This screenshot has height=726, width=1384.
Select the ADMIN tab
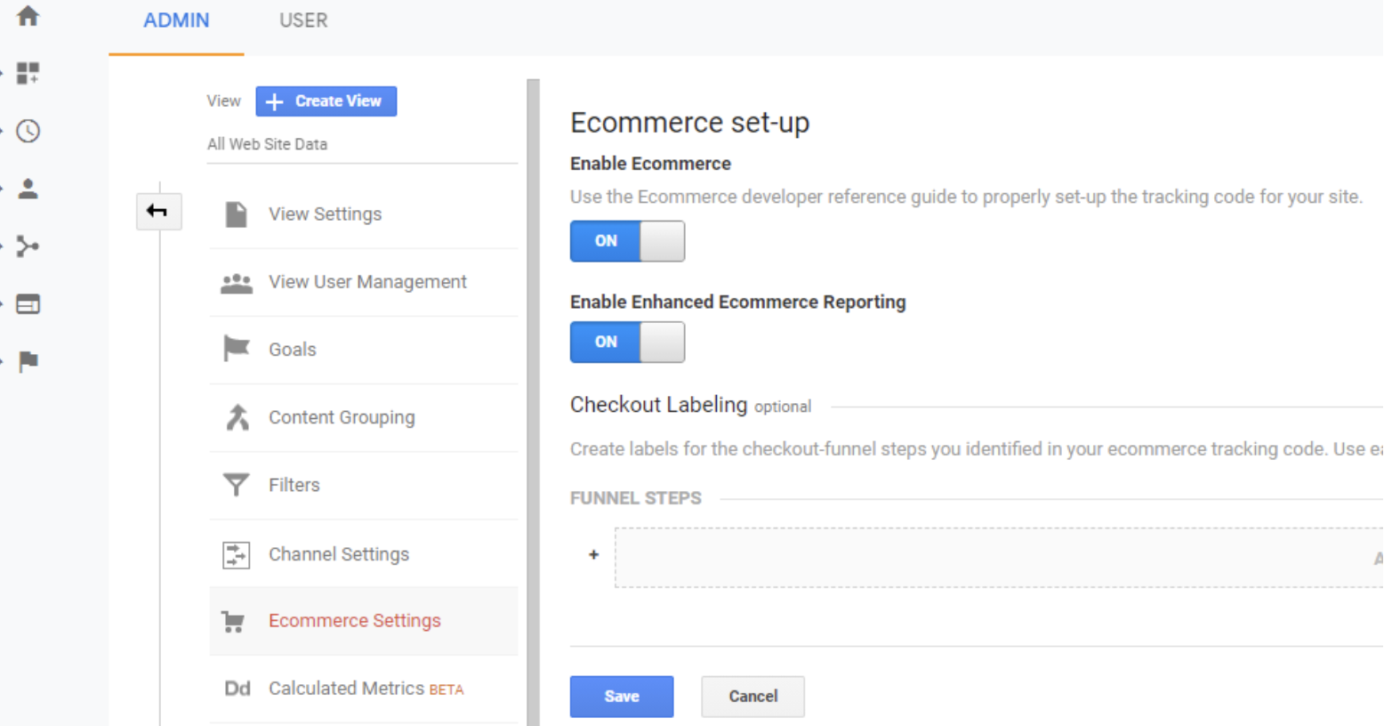point(176,20)
